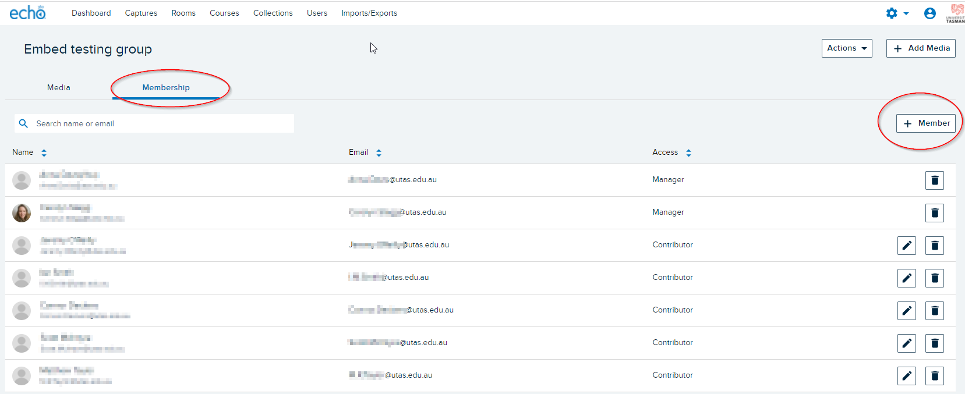Image resolution: width=965 pixels, height=394 pixels.
Task: Open the Actions dropdown
Action: pos(847,48)
